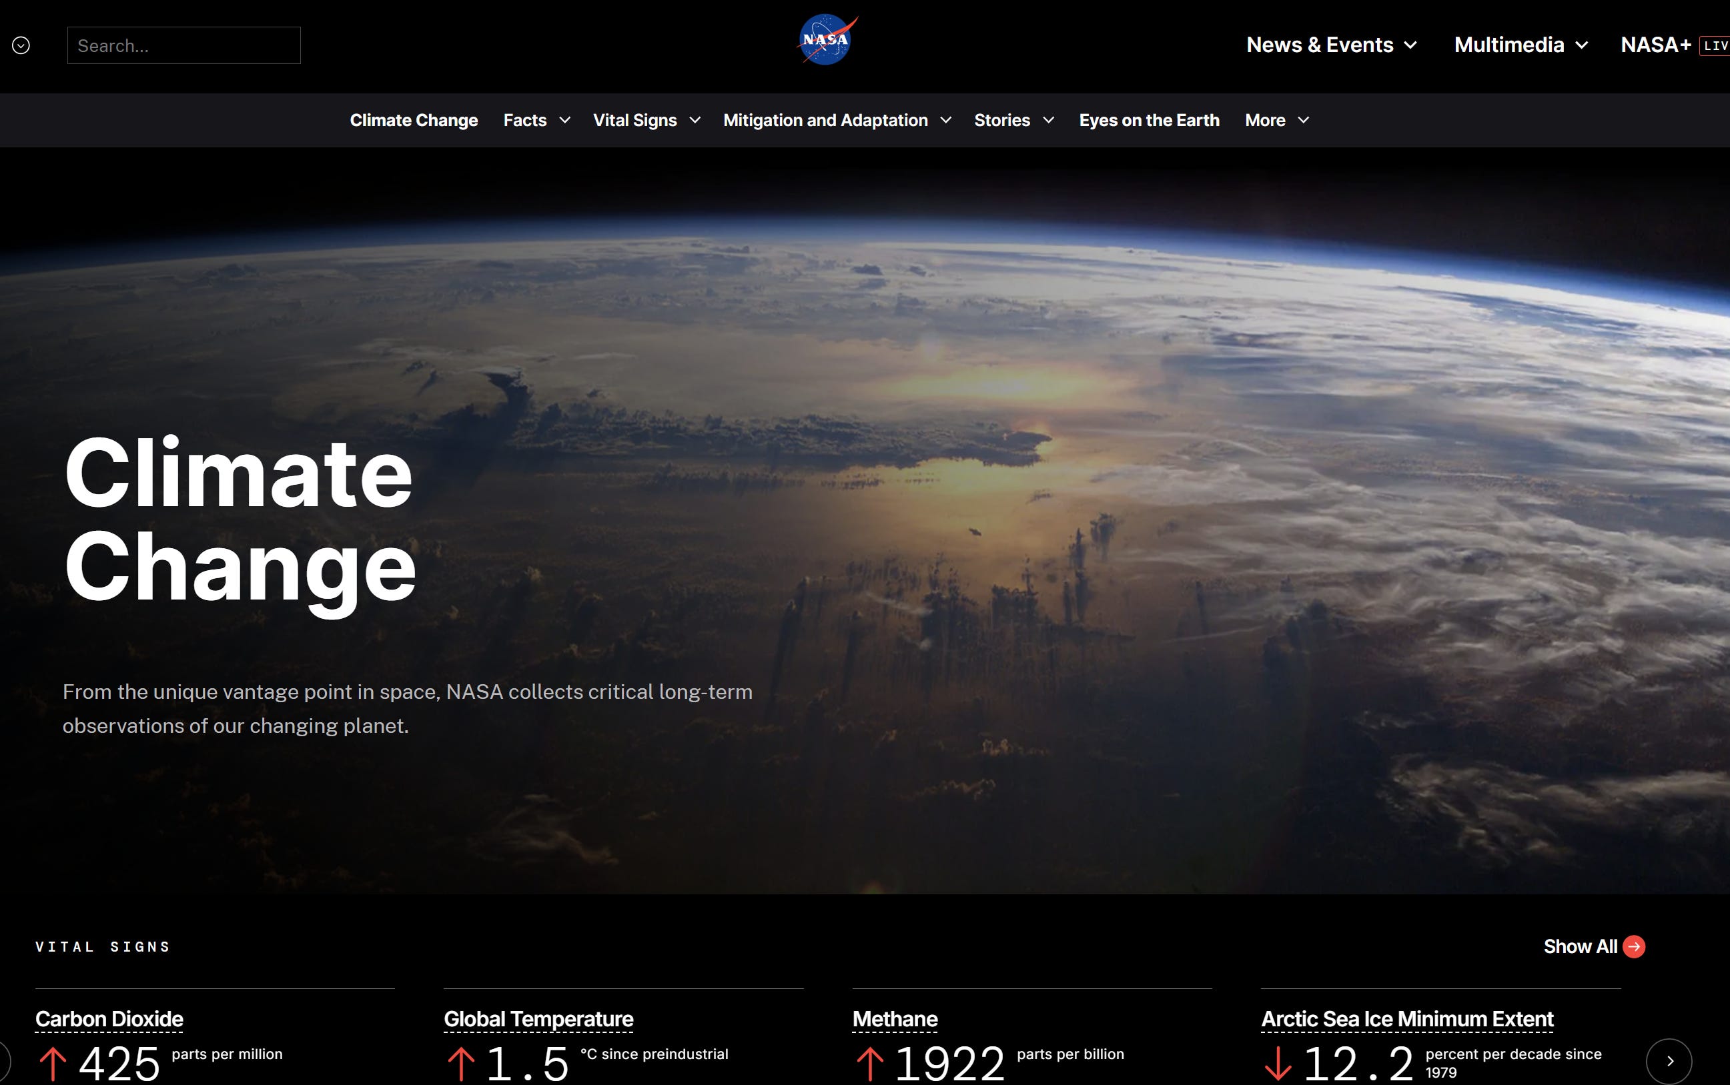
Task: Expand the More submenu chevron
Action: 1304,120
